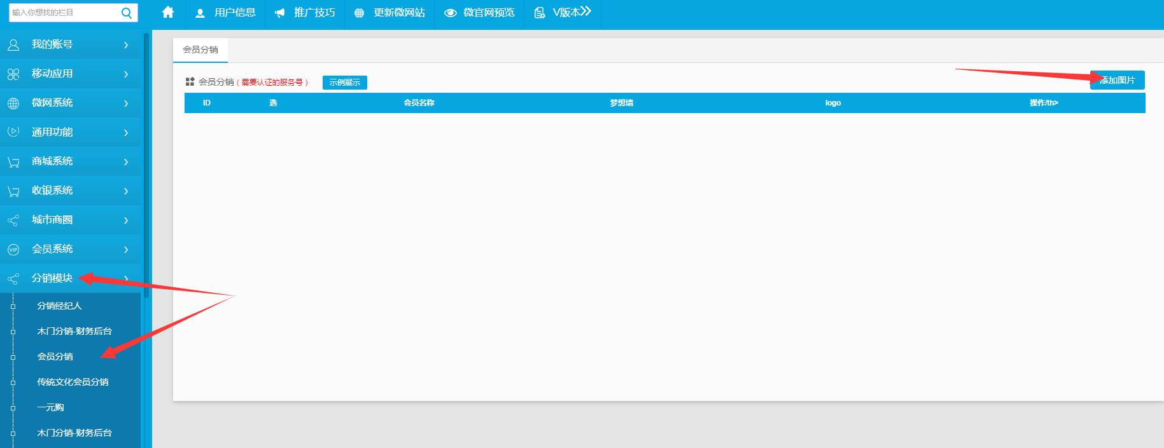Click the 示例展示 button
The image size is (1164, 448).
pos(344,83)
